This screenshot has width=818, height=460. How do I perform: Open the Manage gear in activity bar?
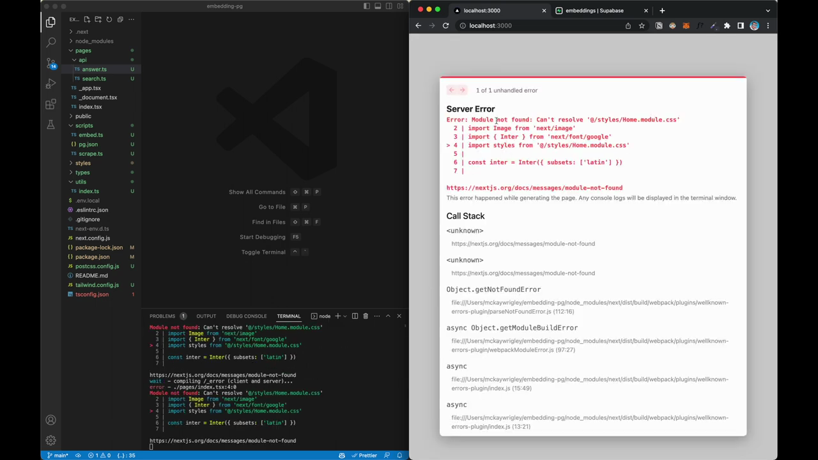[50, 440]
